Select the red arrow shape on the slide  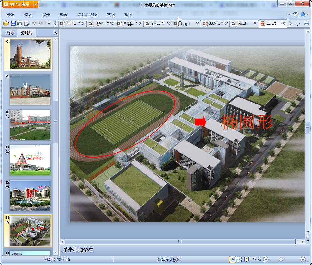pos(200,122)
